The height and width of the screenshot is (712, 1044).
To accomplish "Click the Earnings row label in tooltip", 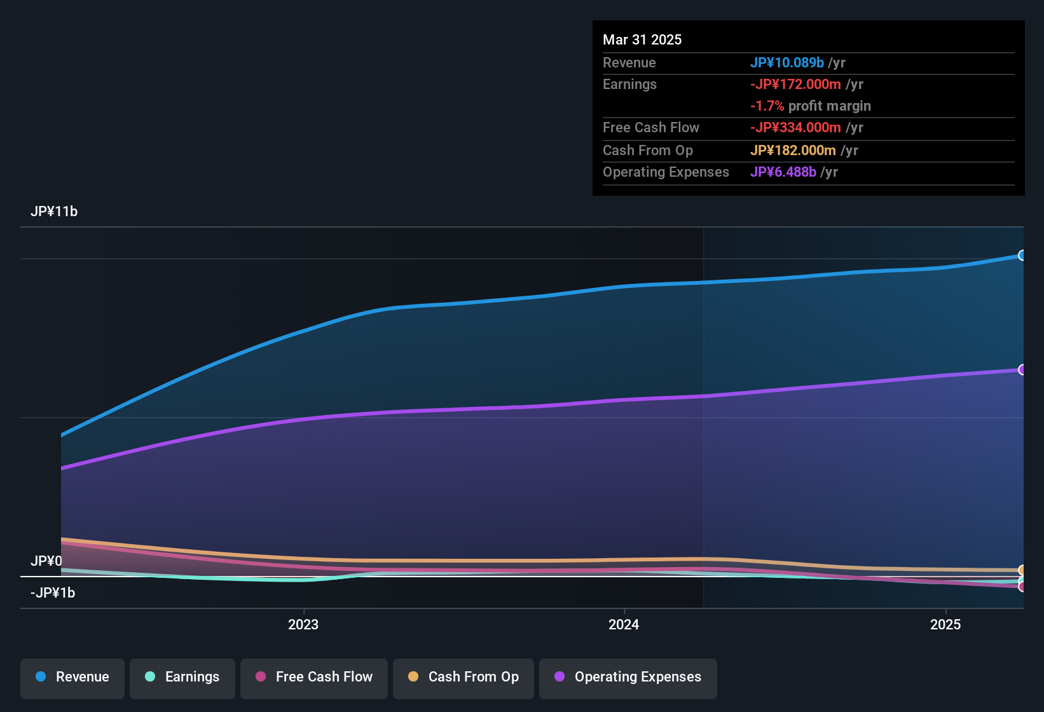I will pos(629,85).
